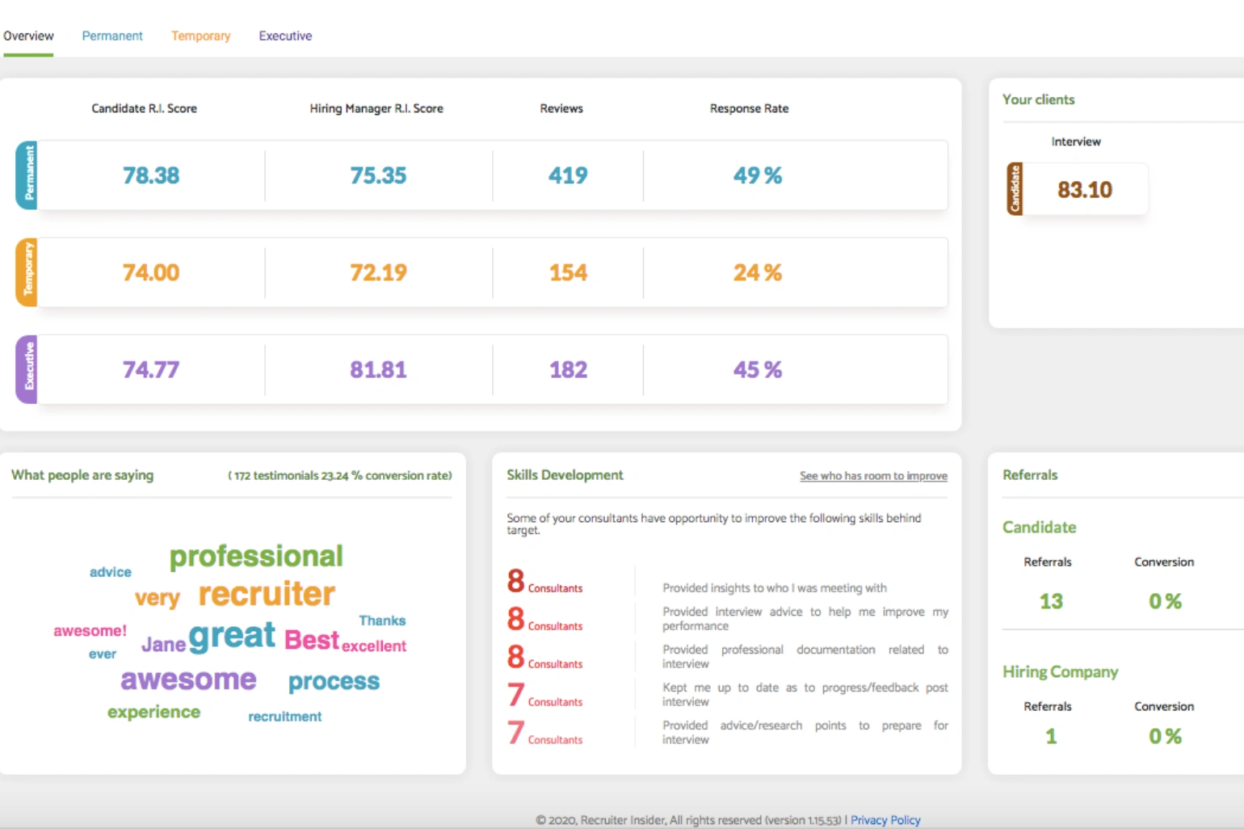Open the Temporary tab

pyautogui.click(x=200, y=36)
